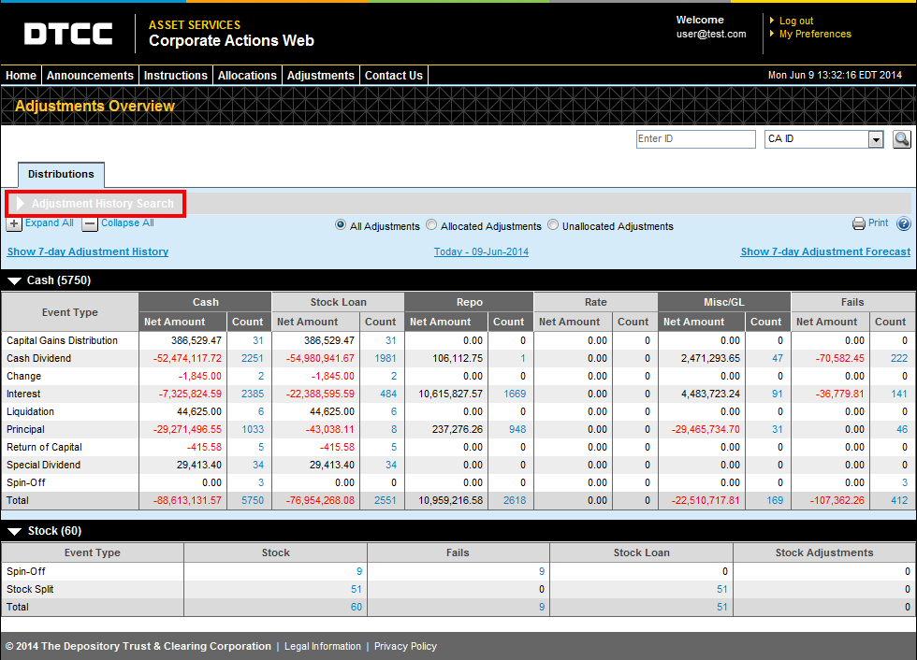The width and height of the screenshot is (917, 660).
Task: Click Interest repo count 1669
Action: [515, 395]
